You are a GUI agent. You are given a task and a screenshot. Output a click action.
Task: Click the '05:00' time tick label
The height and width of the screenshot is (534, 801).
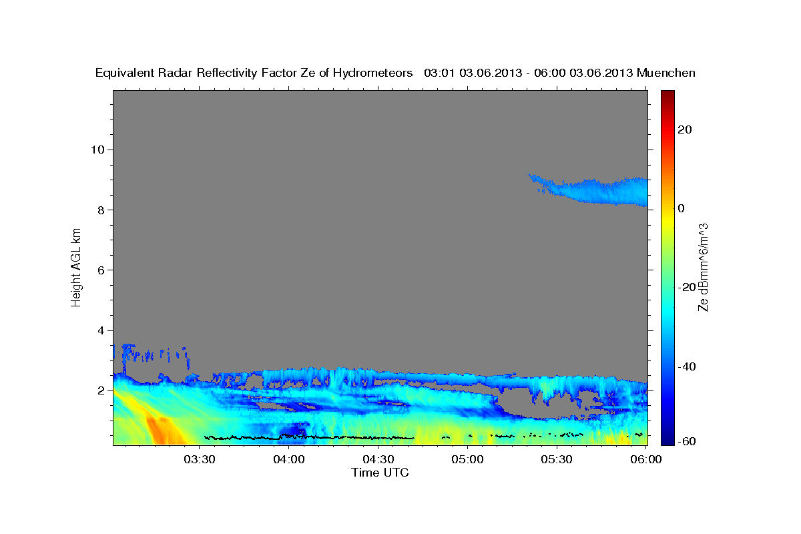point(467,459)
